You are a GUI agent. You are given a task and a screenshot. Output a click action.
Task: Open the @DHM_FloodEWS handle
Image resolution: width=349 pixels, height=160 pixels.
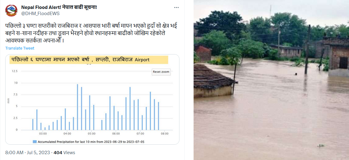(x=40, y=14)
